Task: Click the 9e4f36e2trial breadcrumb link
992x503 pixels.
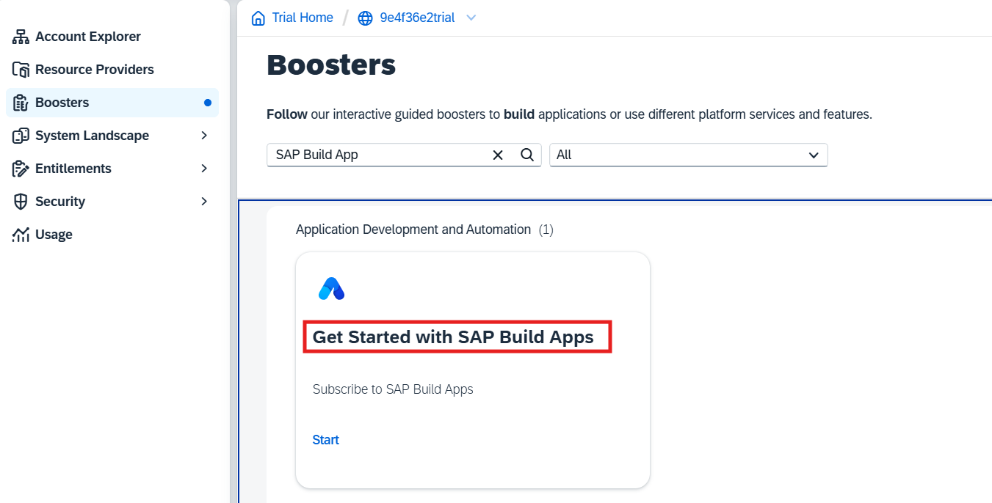Action: 417,18
